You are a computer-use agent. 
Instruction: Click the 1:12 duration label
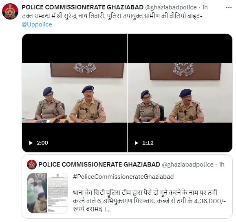148,143
